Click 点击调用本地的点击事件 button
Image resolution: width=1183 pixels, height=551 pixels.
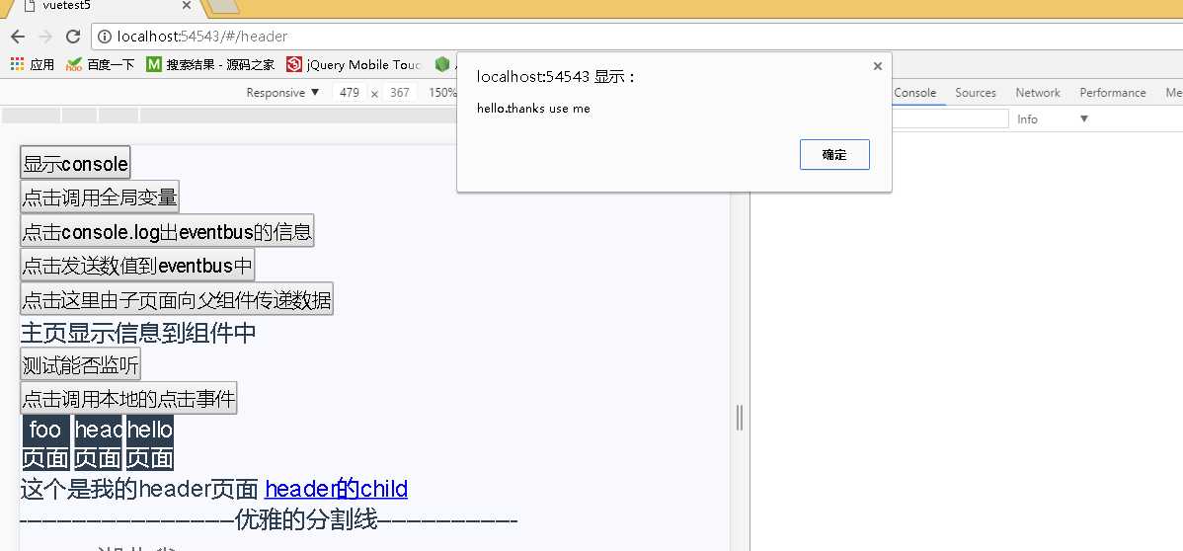(129, 398)
